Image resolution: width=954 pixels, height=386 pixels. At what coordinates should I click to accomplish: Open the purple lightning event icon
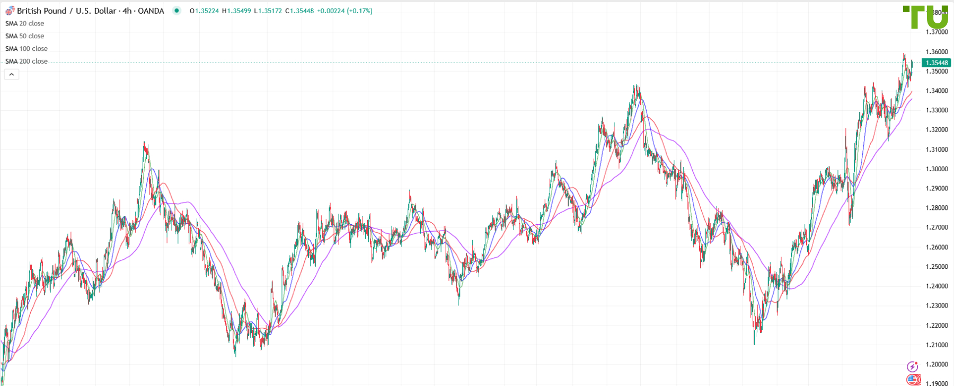[x=912, y=366]
